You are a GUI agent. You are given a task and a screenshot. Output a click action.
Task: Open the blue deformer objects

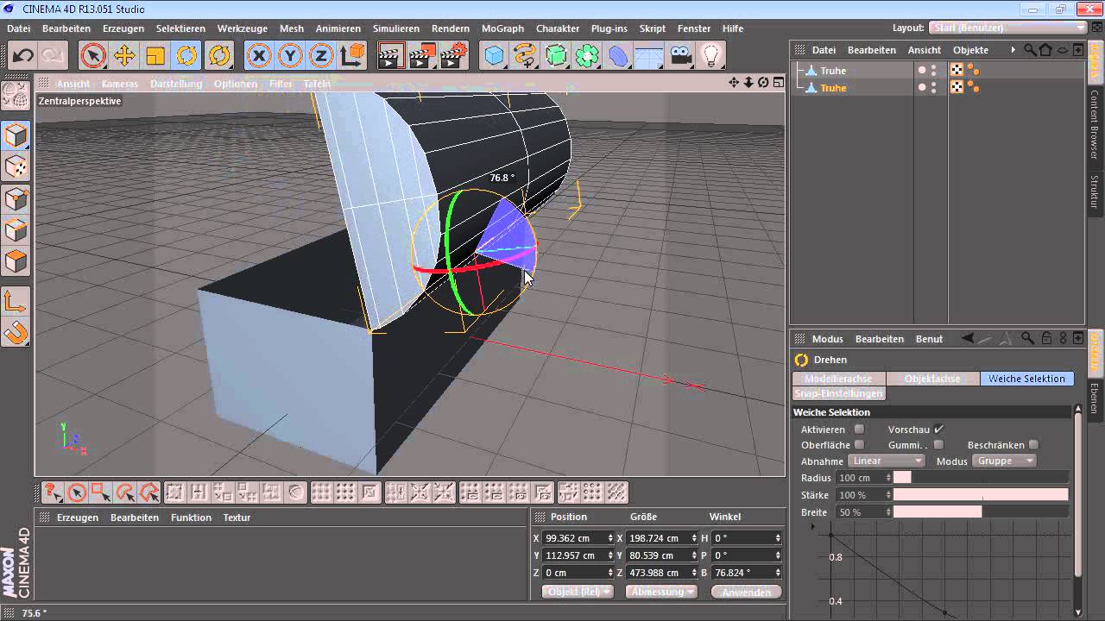pos(618,57)
